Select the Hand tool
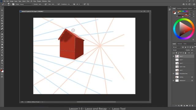The image size is (196, 110). pos(2,61)
